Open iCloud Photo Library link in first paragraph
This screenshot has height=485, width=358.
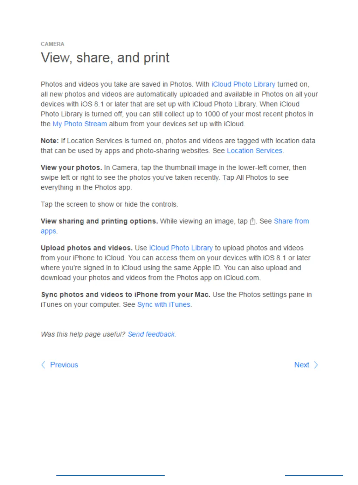click(243, 84)
